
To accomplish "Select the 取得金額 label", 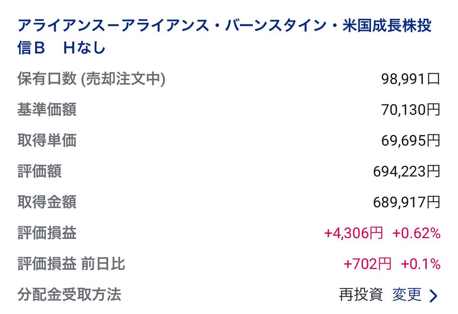I will click(x=47, y=202).
